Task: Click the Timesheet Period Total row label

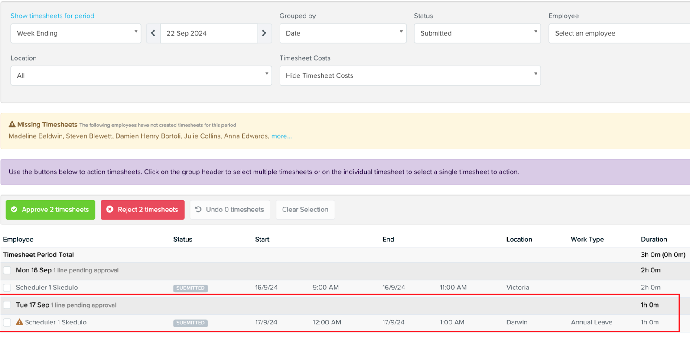Action: (x=38, y=255)
